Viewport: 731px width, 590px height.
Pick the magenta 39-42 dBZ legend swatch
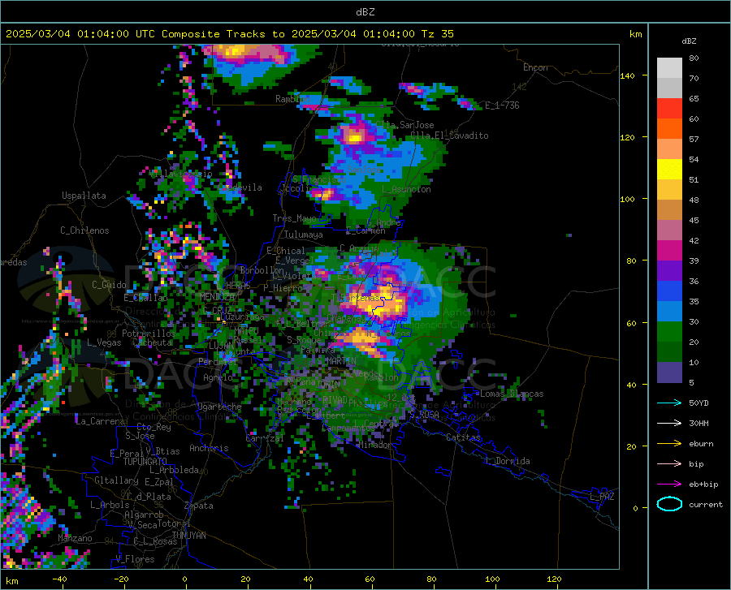coord(669,251)
